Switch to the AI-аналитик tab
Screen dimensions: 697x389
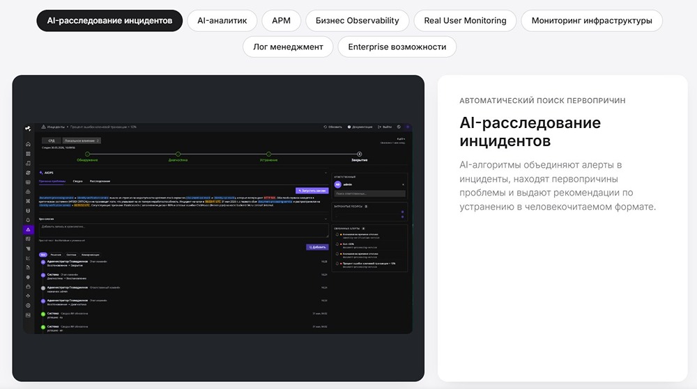(222, 20)
